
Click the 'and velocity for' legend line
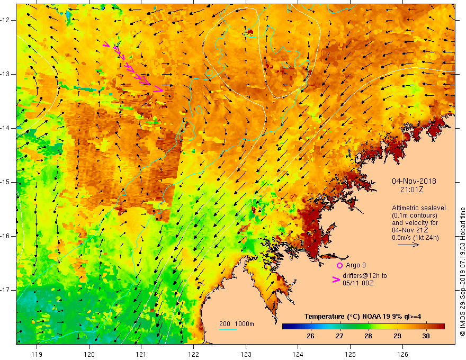tap(415, 223)
